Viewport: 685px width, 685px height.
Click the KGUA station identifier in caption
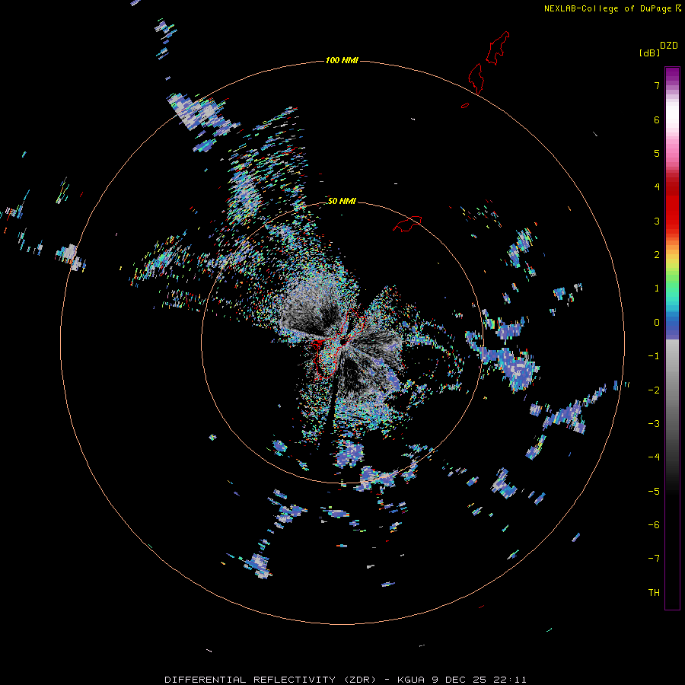tap(411, 680)
